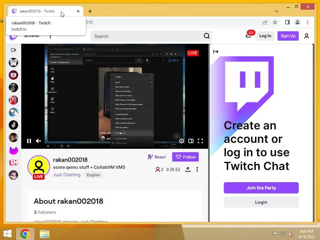Viewport: 320px width, 240px height.
Task: Pause the live stream video
Action: coord(29,141)
